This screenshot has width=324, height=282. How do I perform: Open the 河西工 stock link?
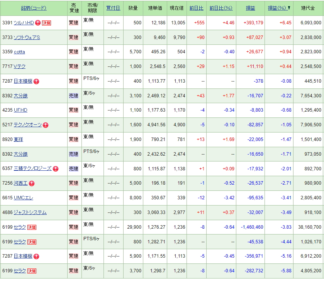tap(21, 183)
